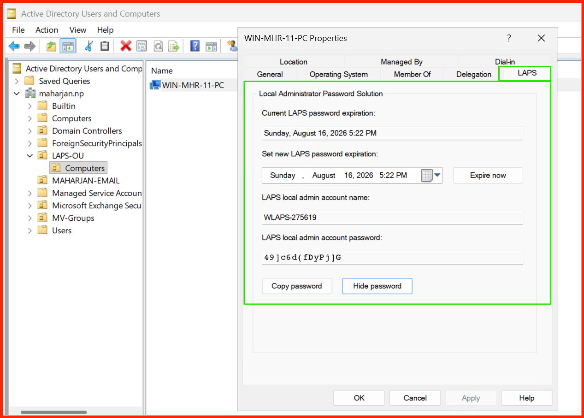Switch to the Dial-in tab
This screenshot has height=418, width=584.
505,62
